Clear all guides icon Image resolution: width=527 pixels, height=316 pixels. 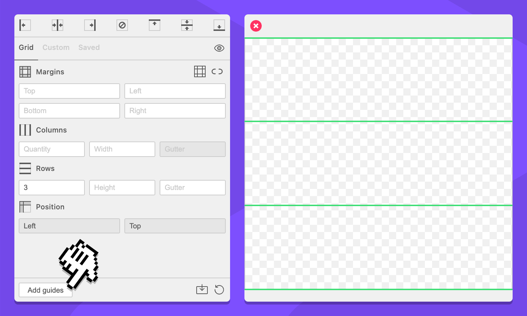(122, 25)
